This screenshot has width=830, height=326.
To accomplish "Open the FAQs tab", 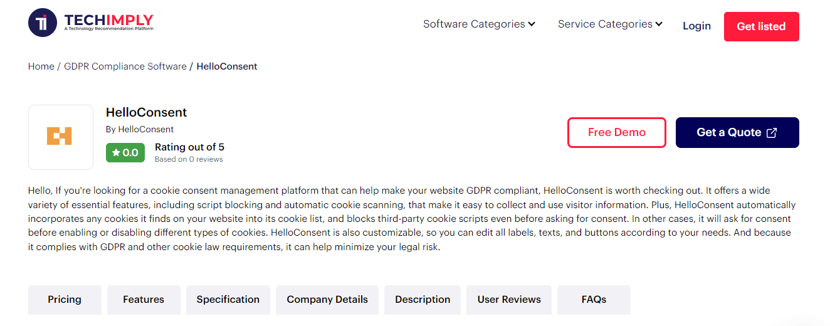I will point(594,300).
